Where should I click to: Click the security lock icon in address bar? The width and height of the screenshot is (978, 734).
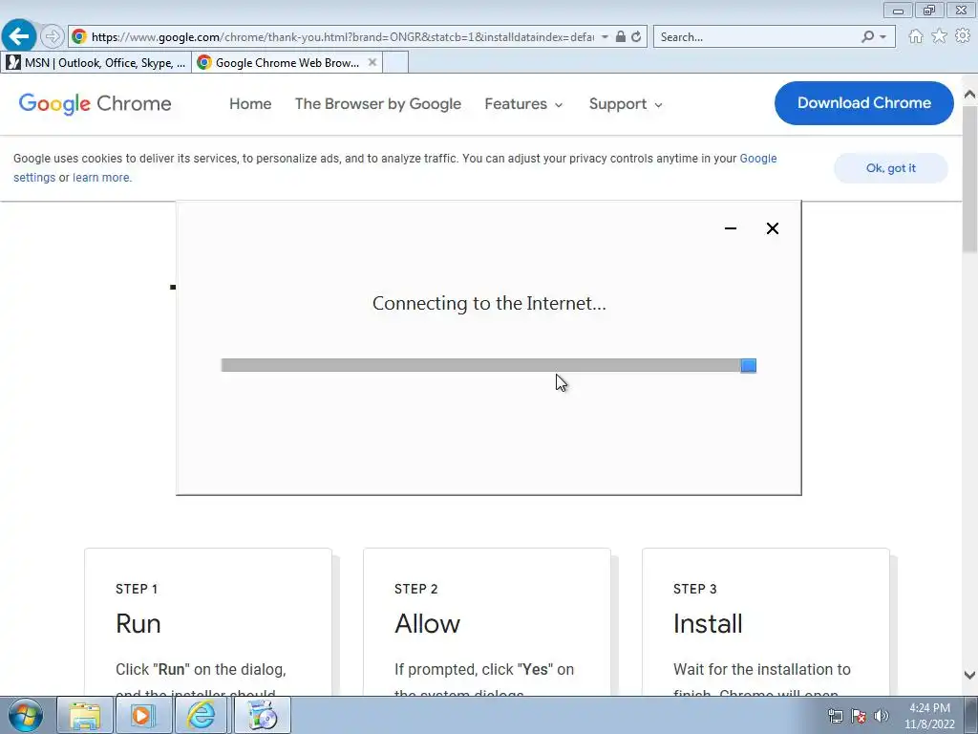click(620, 37)
